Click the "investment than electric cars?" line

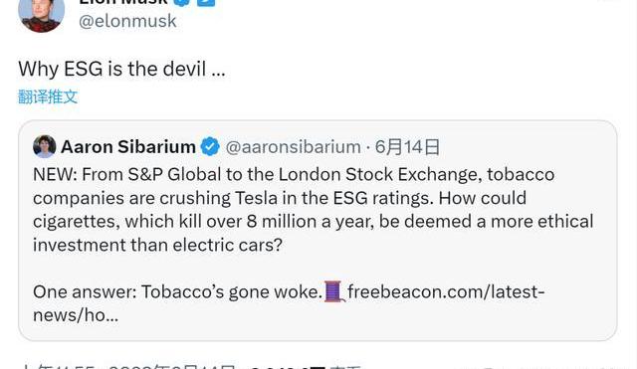157,245
